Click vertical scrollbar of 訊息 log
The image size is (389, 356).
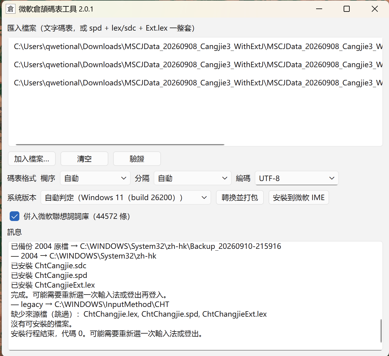[381, 331]
